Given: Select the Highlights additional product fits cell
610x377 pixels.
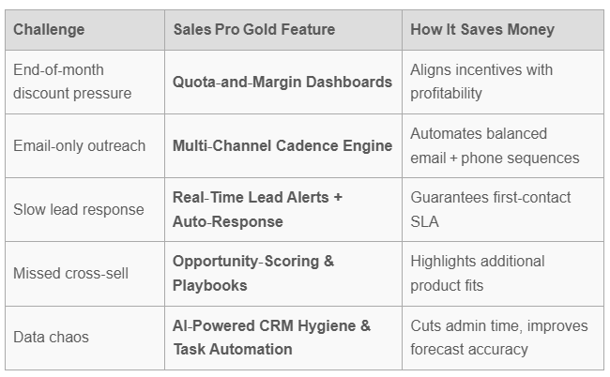Looking at the screenshot, I should point(477,273).
